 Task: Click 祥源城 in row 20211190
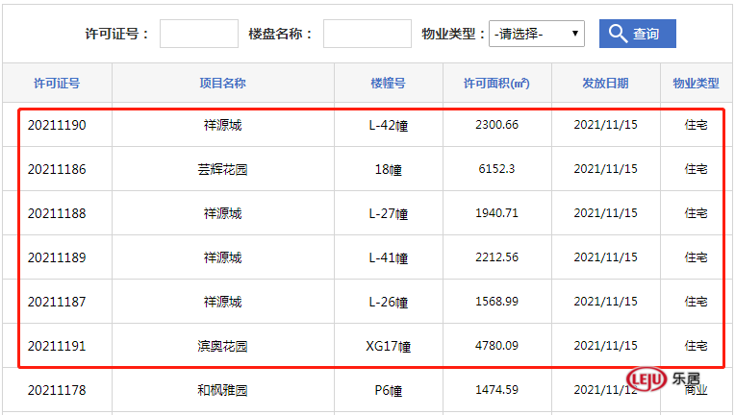[222, 125]
